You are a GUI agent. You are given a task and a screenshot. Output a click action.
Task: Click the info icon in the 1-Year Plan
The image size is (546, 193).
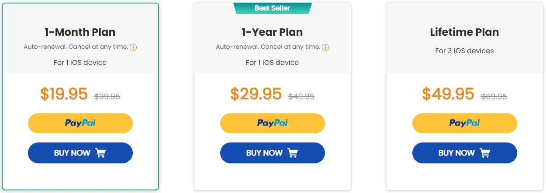[x=326, y=47]
